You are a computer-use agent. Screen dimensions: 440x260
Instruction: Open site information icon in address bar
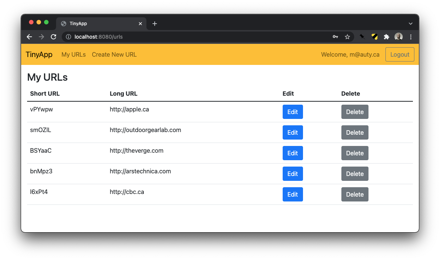[68, 37]
